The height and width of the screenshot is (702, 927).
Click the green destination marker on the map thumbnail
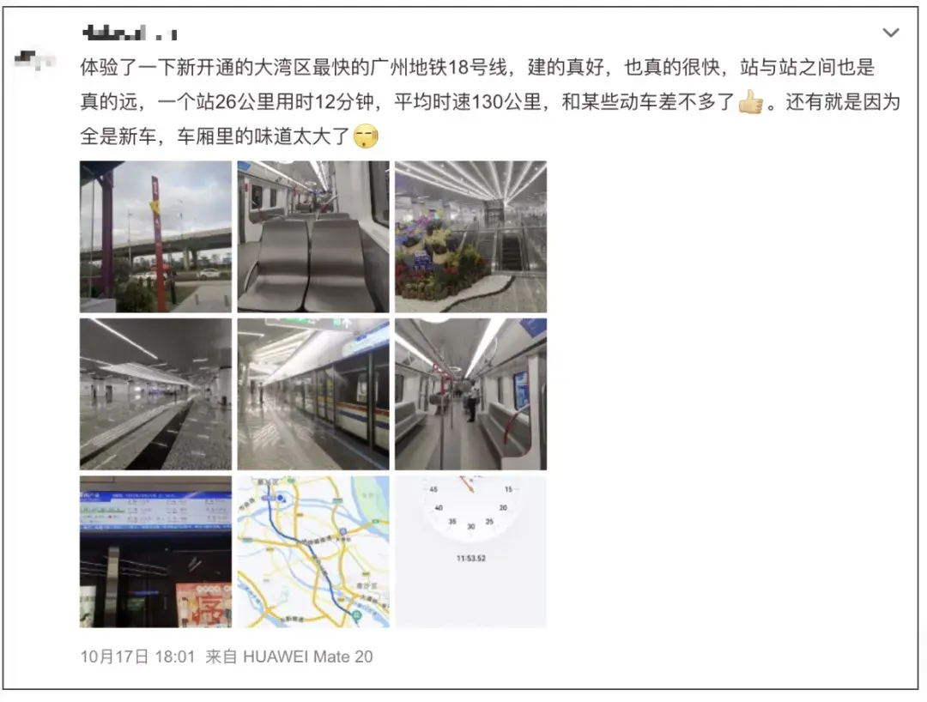pos(356,615)
